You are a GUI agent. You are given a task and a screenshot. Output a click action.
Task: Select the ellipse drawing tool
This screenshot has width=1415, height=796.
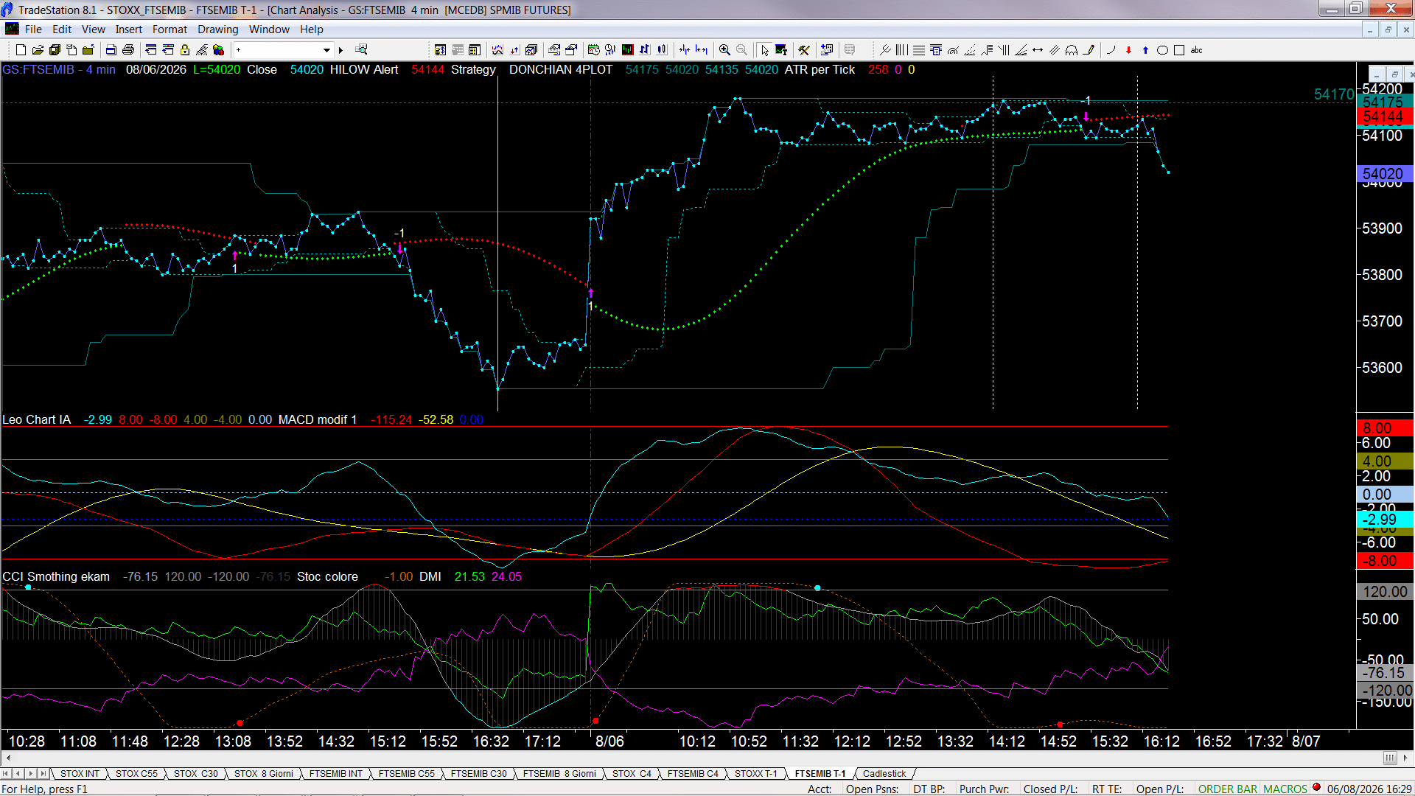tap(1162, 50)
